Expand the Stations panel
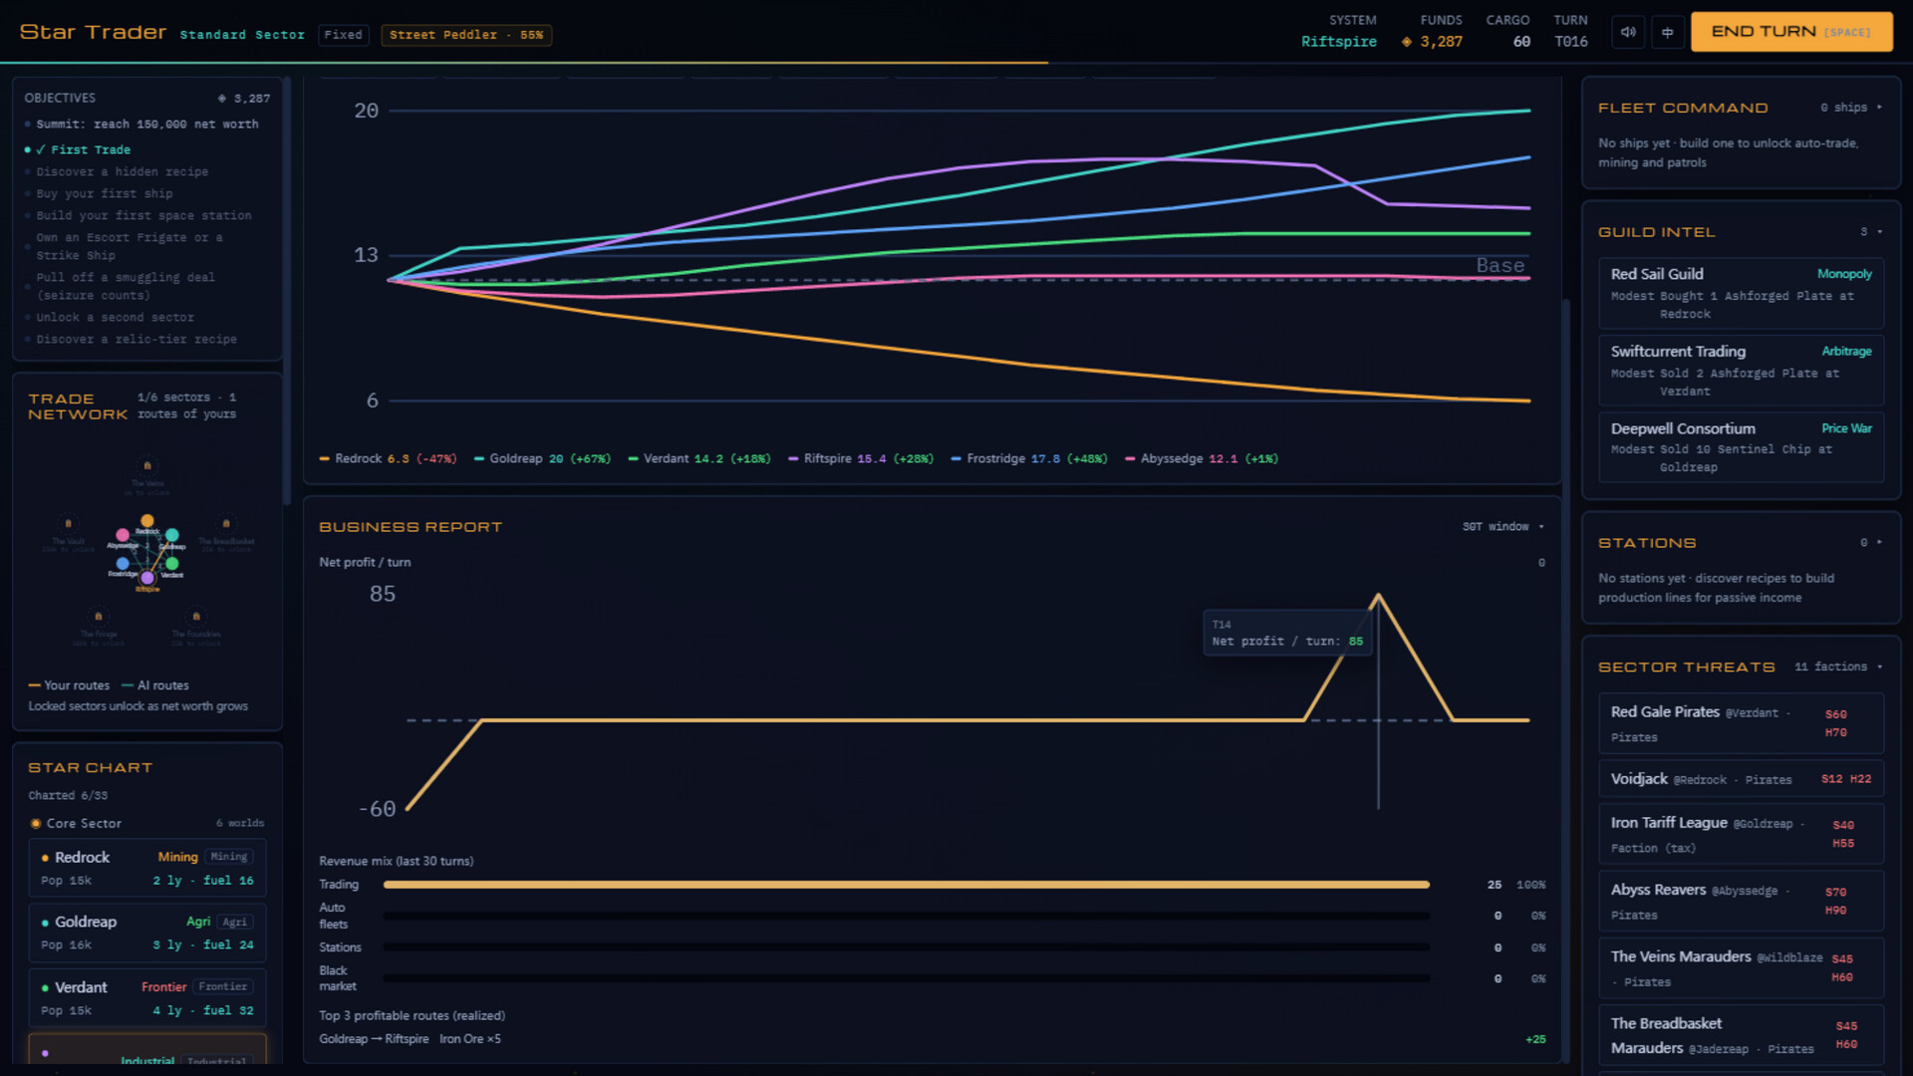1913x1076 pixels. (1880, 543)
